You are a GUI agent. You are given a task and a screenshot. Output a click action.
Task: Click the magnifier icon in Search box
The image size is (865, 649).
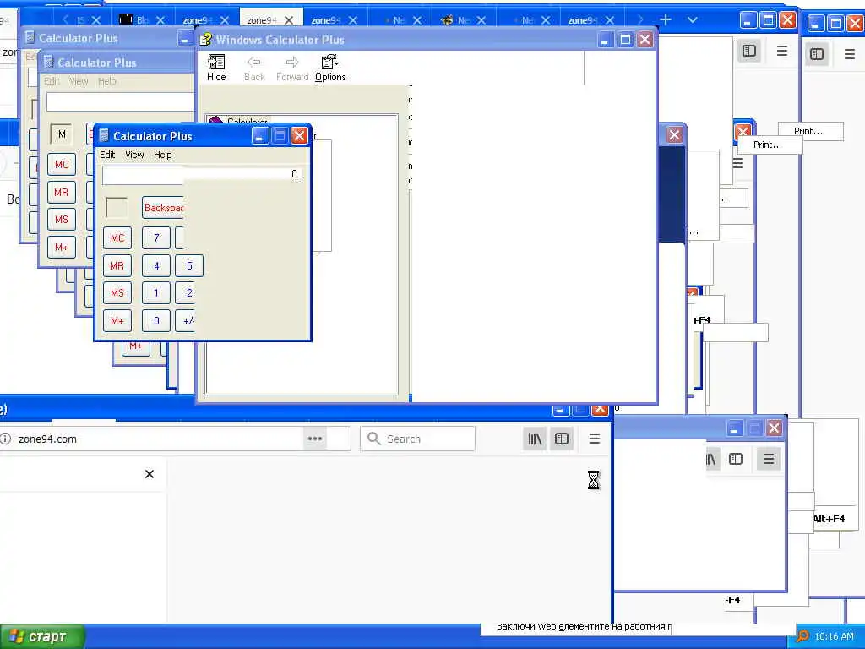373,439
